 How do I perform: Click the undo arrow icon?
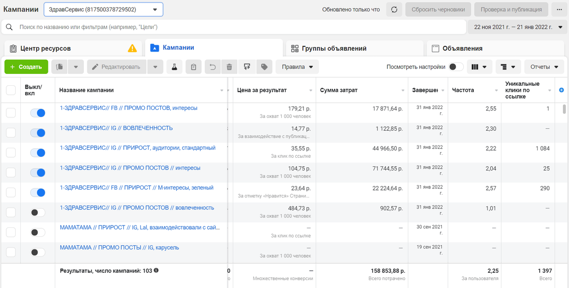pos(212,67)
